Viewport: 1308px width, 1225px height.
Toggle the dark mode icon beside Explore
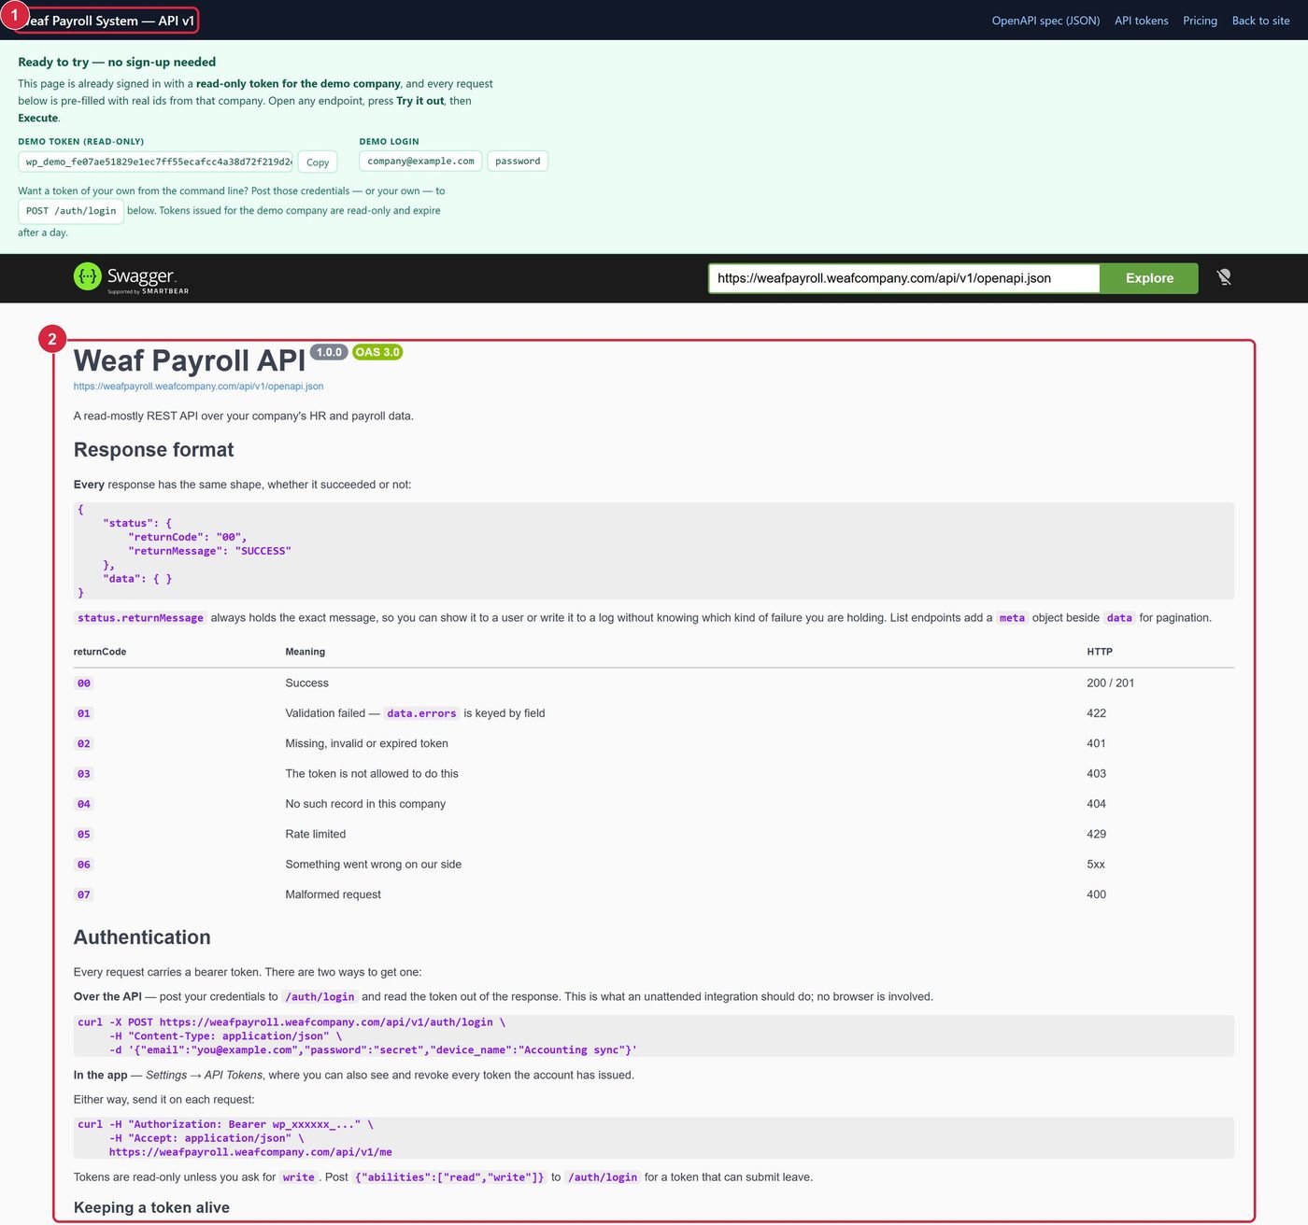coord(1224,277)
